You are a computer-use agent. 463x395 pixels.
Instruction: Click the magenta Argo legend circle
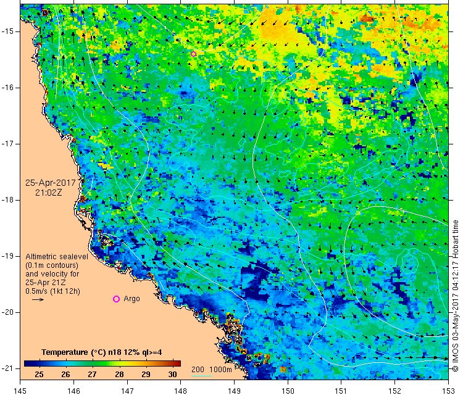[x=116, y=299]
